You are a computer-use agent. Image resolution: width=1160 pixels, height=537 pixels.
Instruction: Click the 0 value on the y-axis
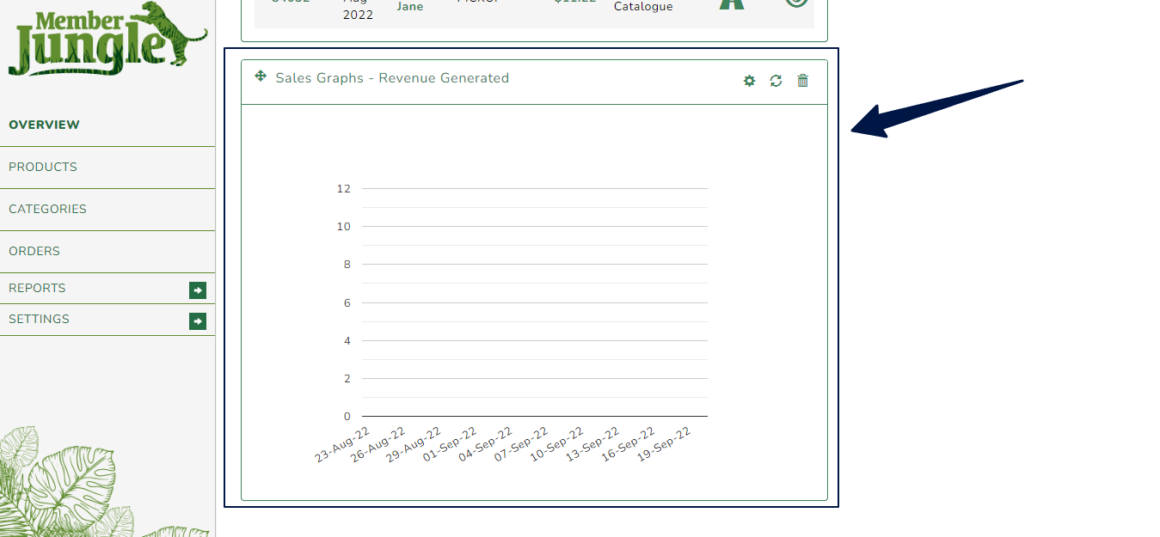coord(347,416)
